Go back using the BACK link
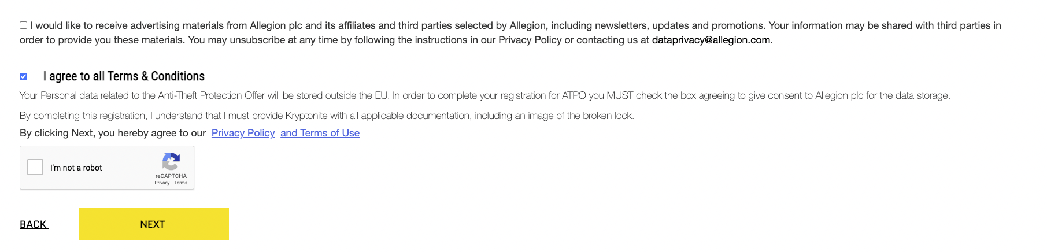 pos(34,224)
